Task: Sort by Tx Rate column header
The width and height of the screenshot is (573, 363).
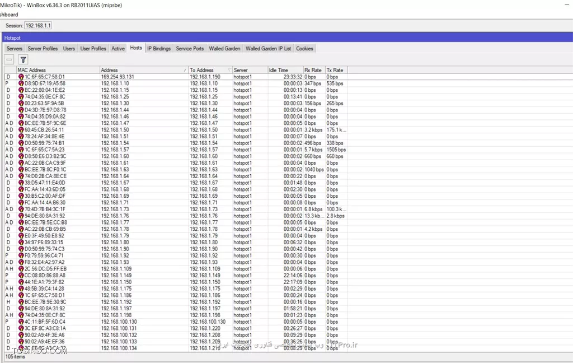Action: pyautogui.click(x=336, y=70)
